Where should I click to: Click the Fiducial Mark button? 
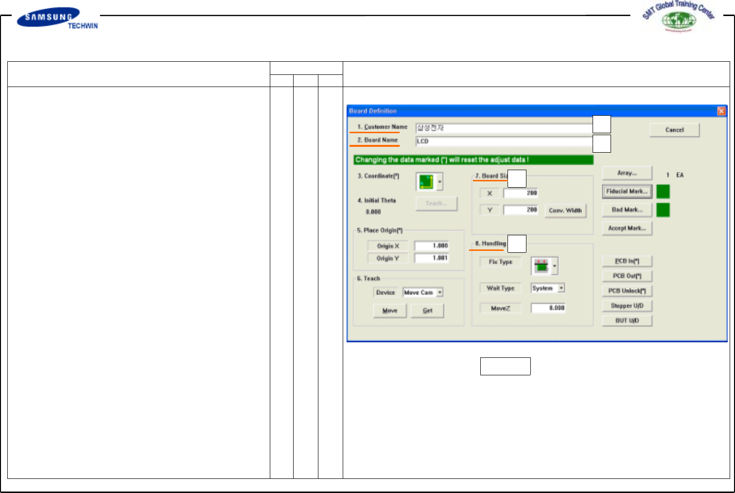(x=627, y=192)
